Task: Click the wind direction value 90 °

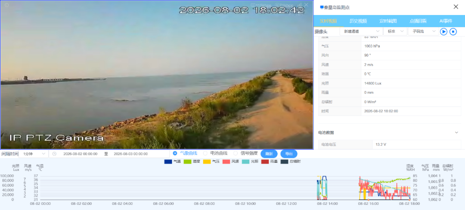Action: (x=367, y=55)
